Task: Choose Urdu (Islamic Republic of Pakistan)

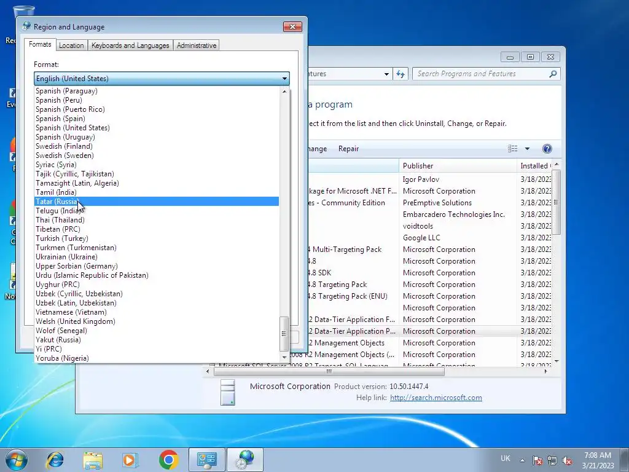Action: click(x=157, y=275)
